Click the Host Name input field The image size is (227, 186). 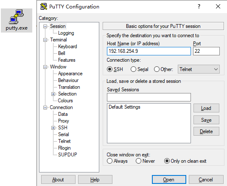point(149,51)
